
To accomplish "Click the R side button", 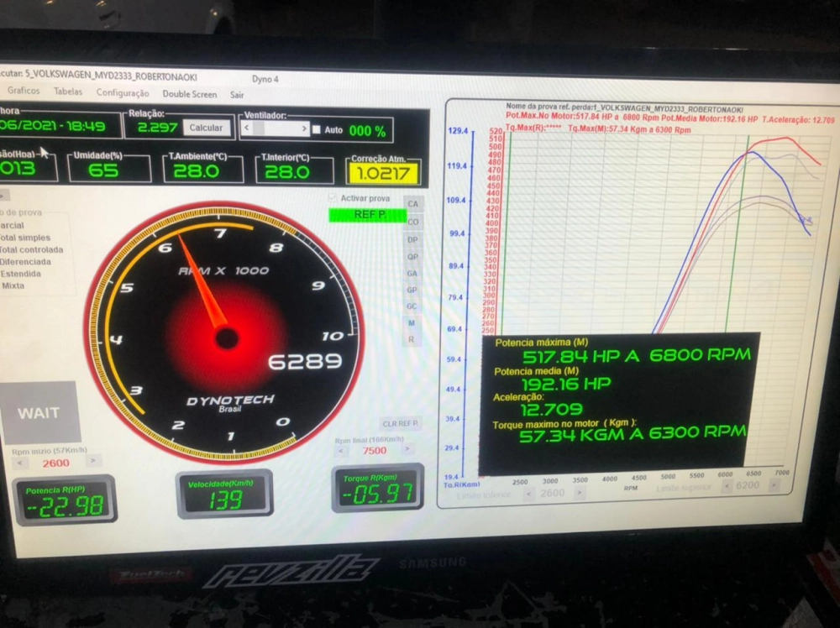I will tap(412, 339).
